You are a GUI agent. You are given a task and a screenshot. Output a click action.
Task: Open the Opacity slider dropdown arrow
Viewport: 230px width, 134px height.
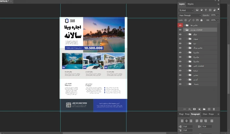pos(218,15)
